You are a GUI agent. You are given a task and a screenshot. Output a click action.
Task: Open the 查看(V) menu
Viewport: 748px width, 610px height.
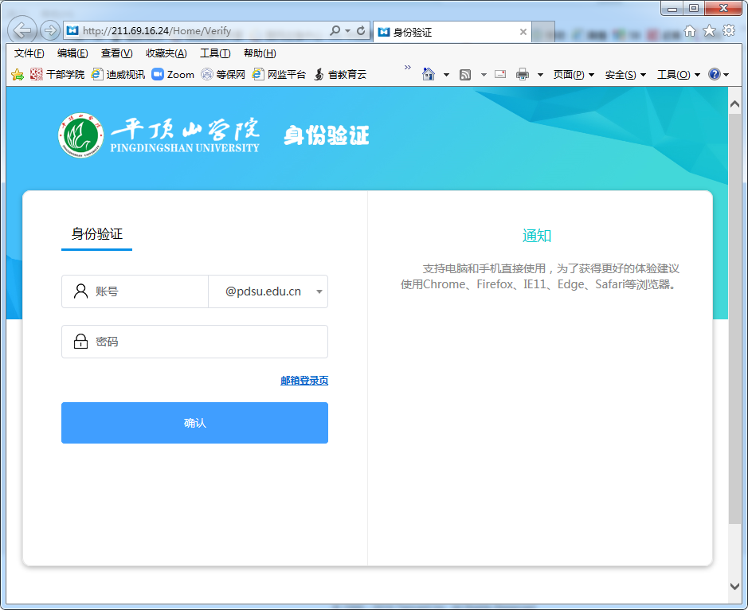117,53
